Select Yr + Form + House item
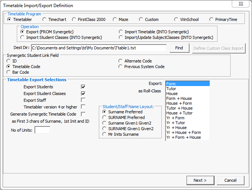The image size is (252, 190). click(188, 137)
